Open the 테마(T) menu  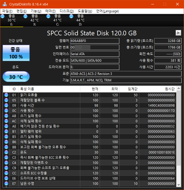[51, 11]
